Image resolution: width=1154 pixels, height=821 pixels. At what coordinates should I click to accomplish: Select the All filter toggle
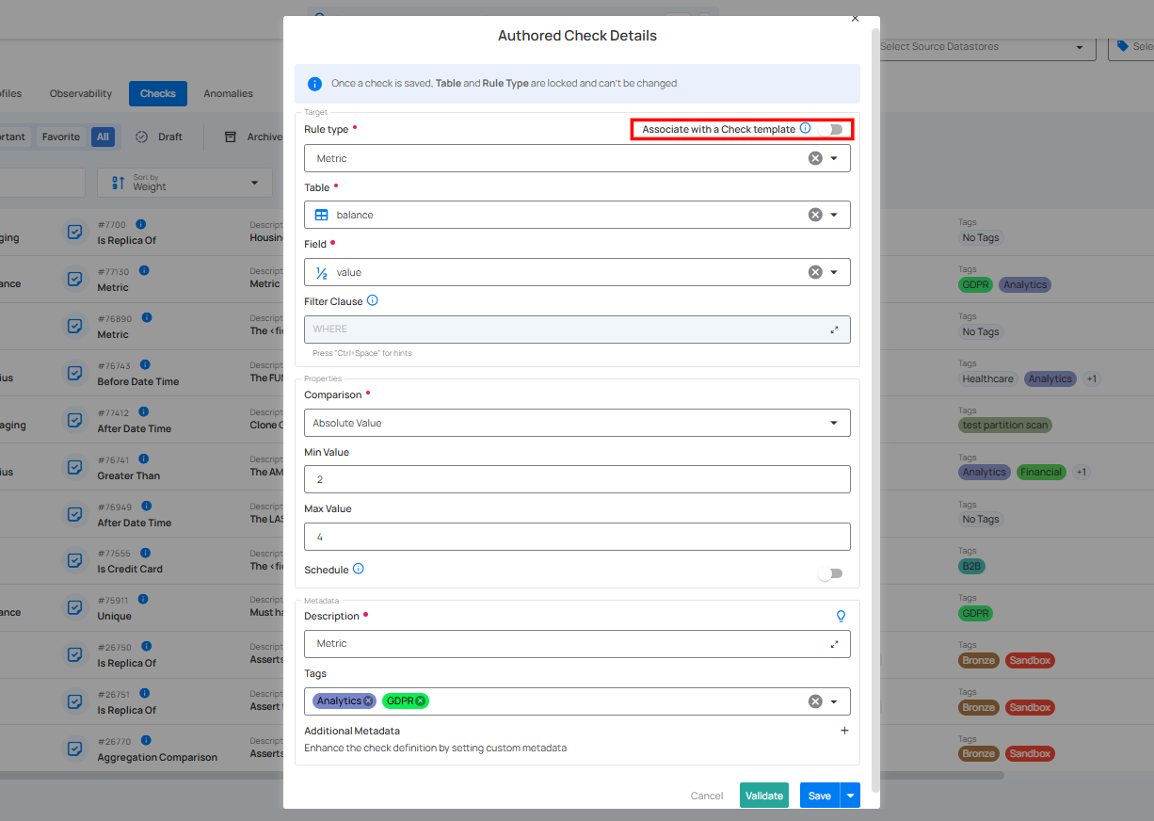tap(103, 137)
